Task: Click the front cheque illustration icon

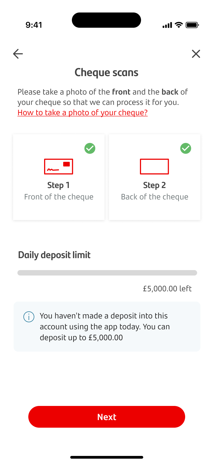Action: point(59,167)
